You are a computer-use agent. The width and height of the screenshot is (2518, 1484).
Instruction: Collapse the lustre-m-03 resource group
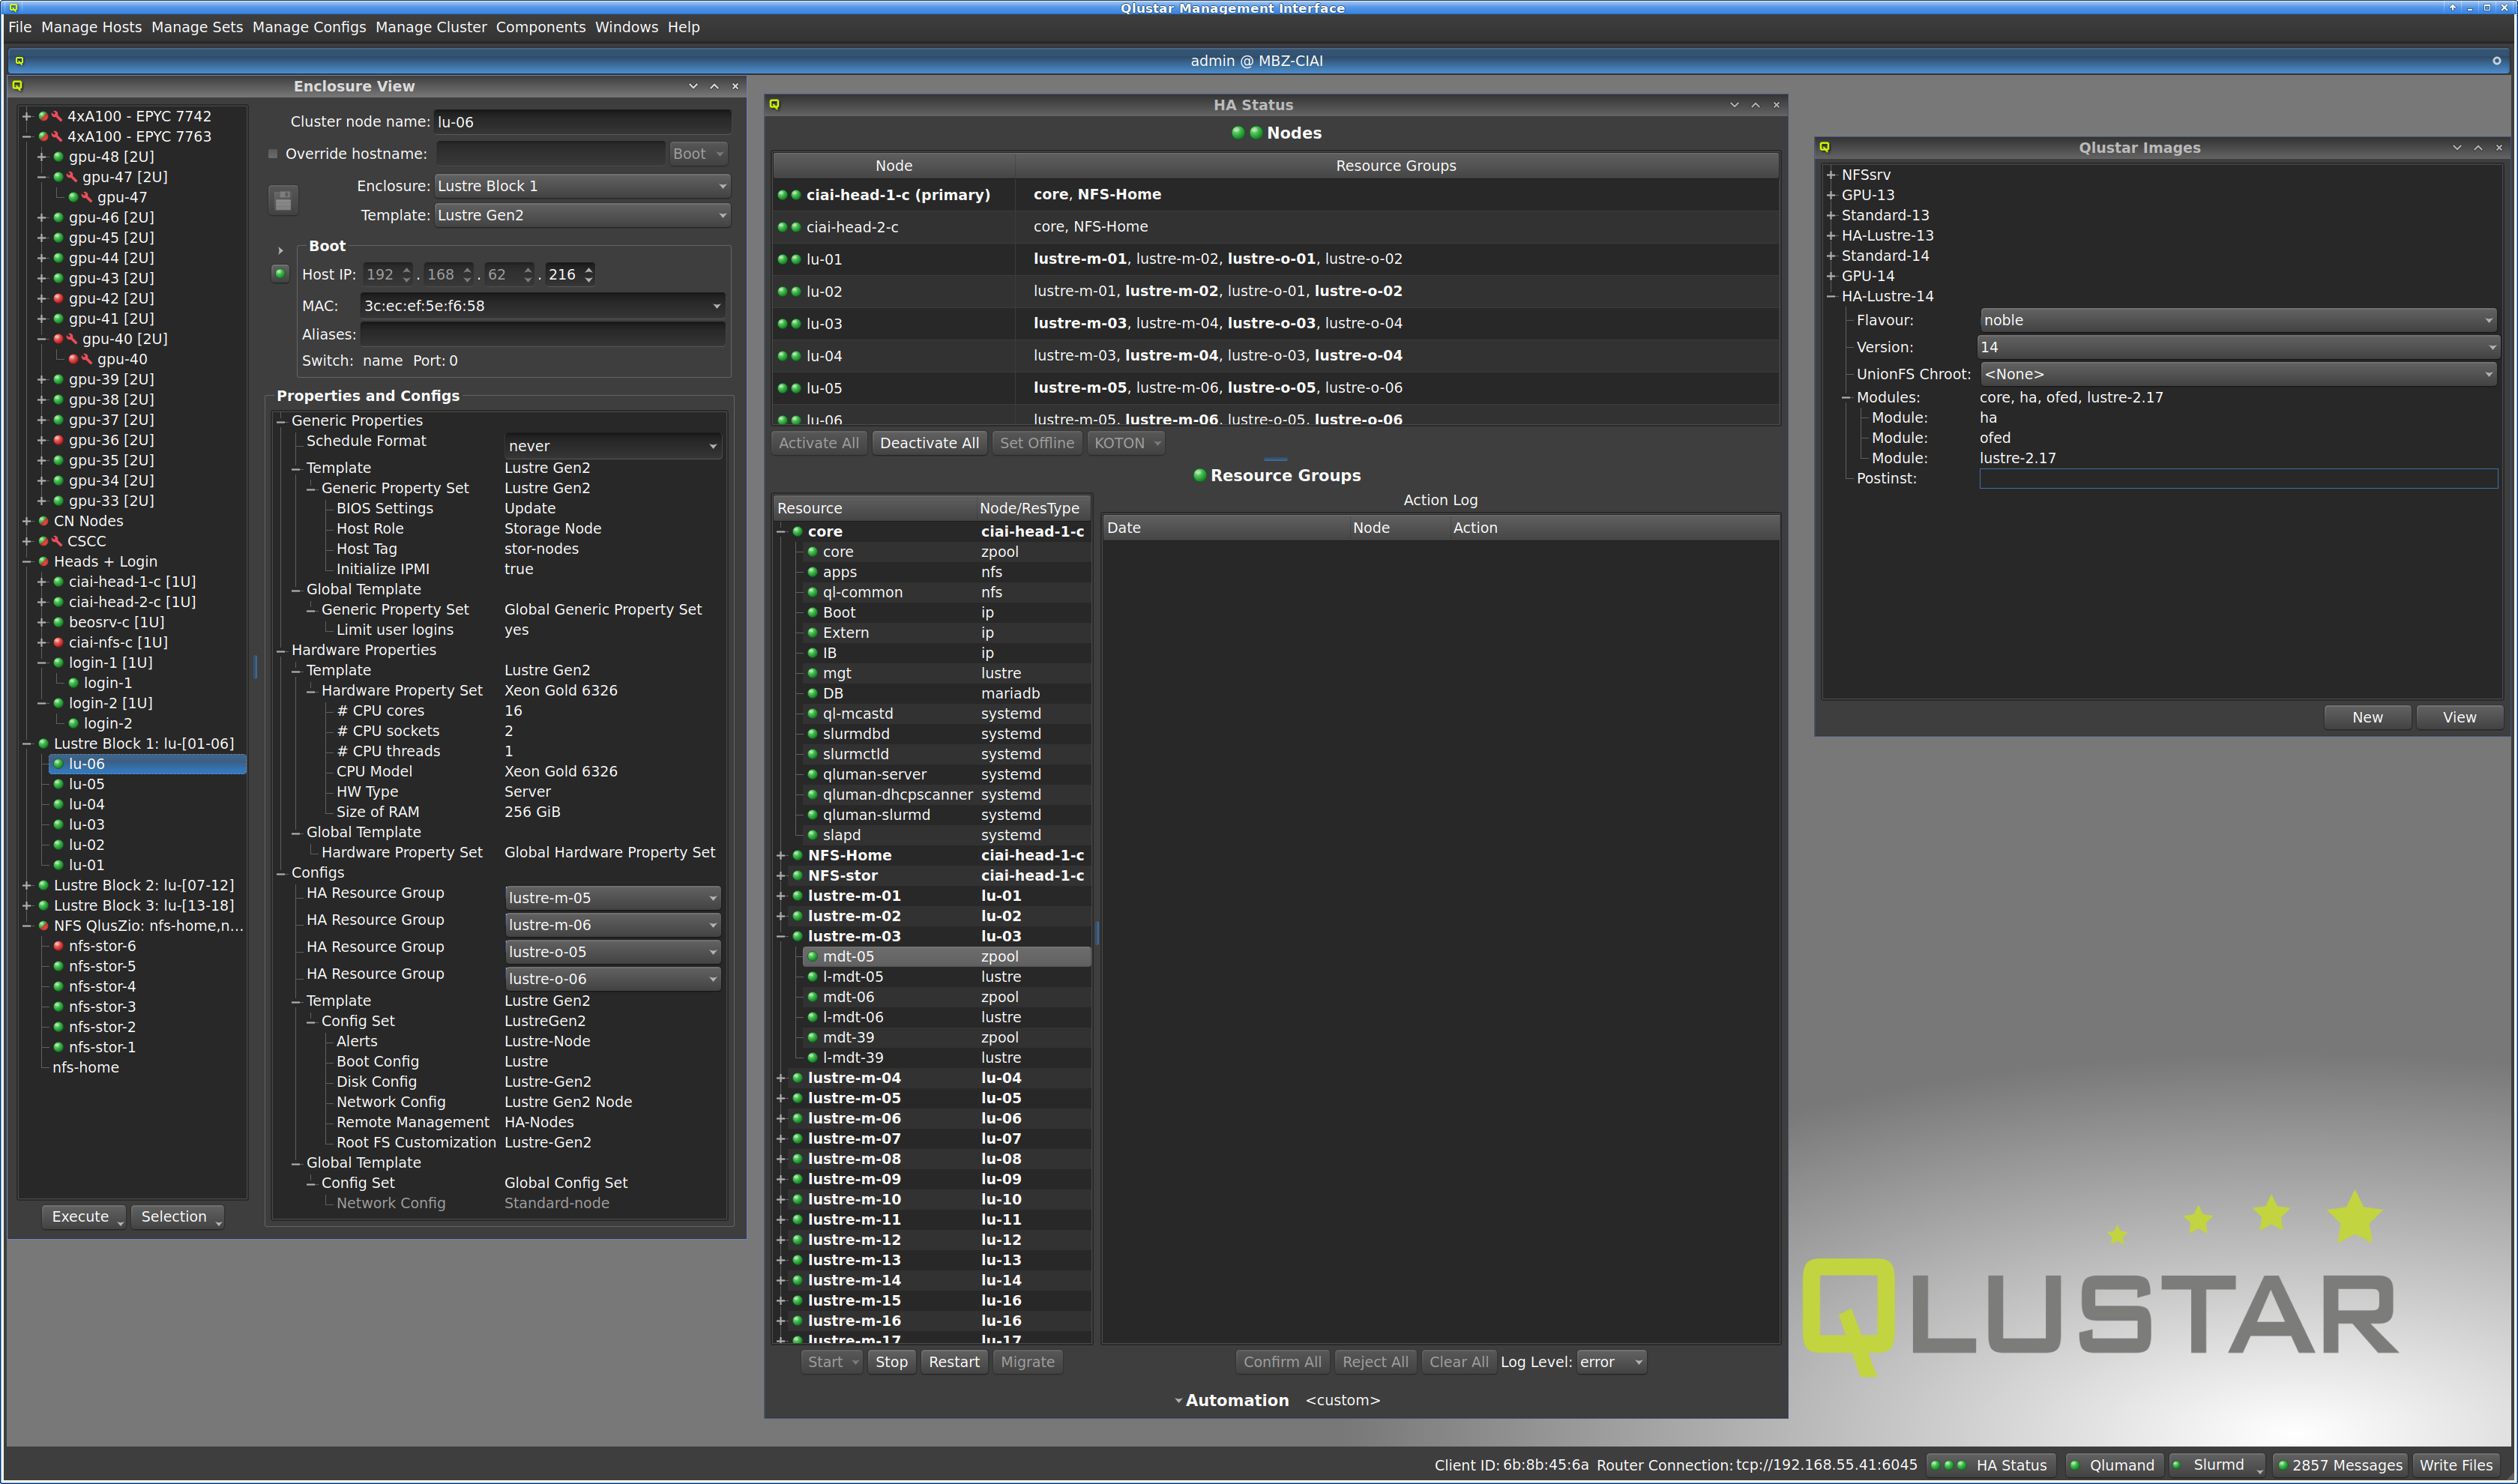point(781,936)
